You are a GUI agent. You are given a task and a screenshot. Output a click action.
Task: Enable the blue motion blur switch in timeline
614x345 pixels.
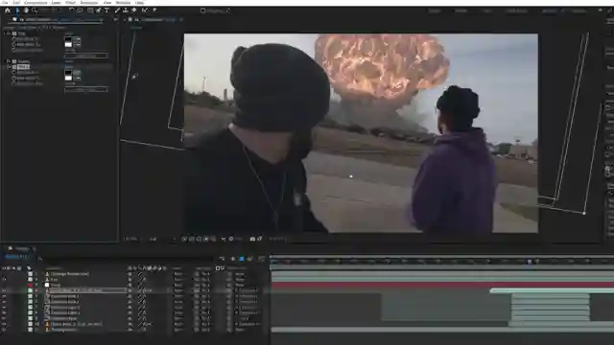click(x=242, y=259)
